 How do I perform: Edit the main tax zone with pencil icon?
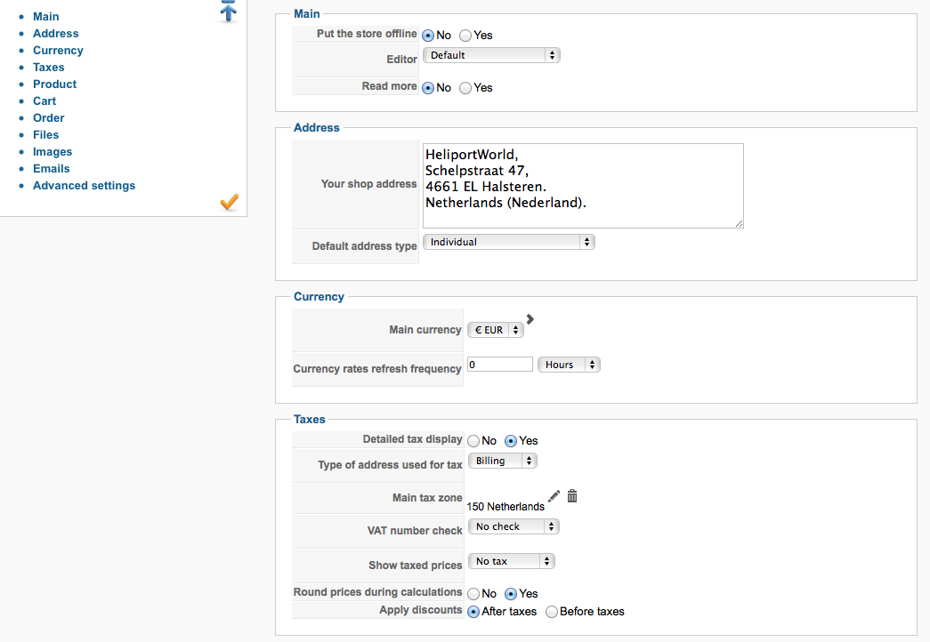click(554, 496)
